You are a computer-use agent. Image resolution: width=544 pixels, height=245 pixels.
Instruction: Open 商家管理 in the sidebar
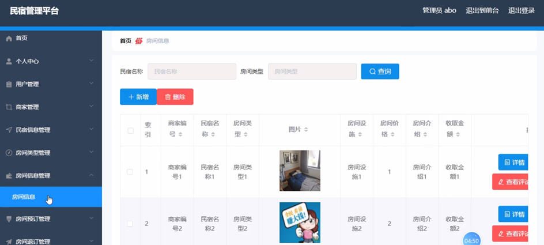51,107
